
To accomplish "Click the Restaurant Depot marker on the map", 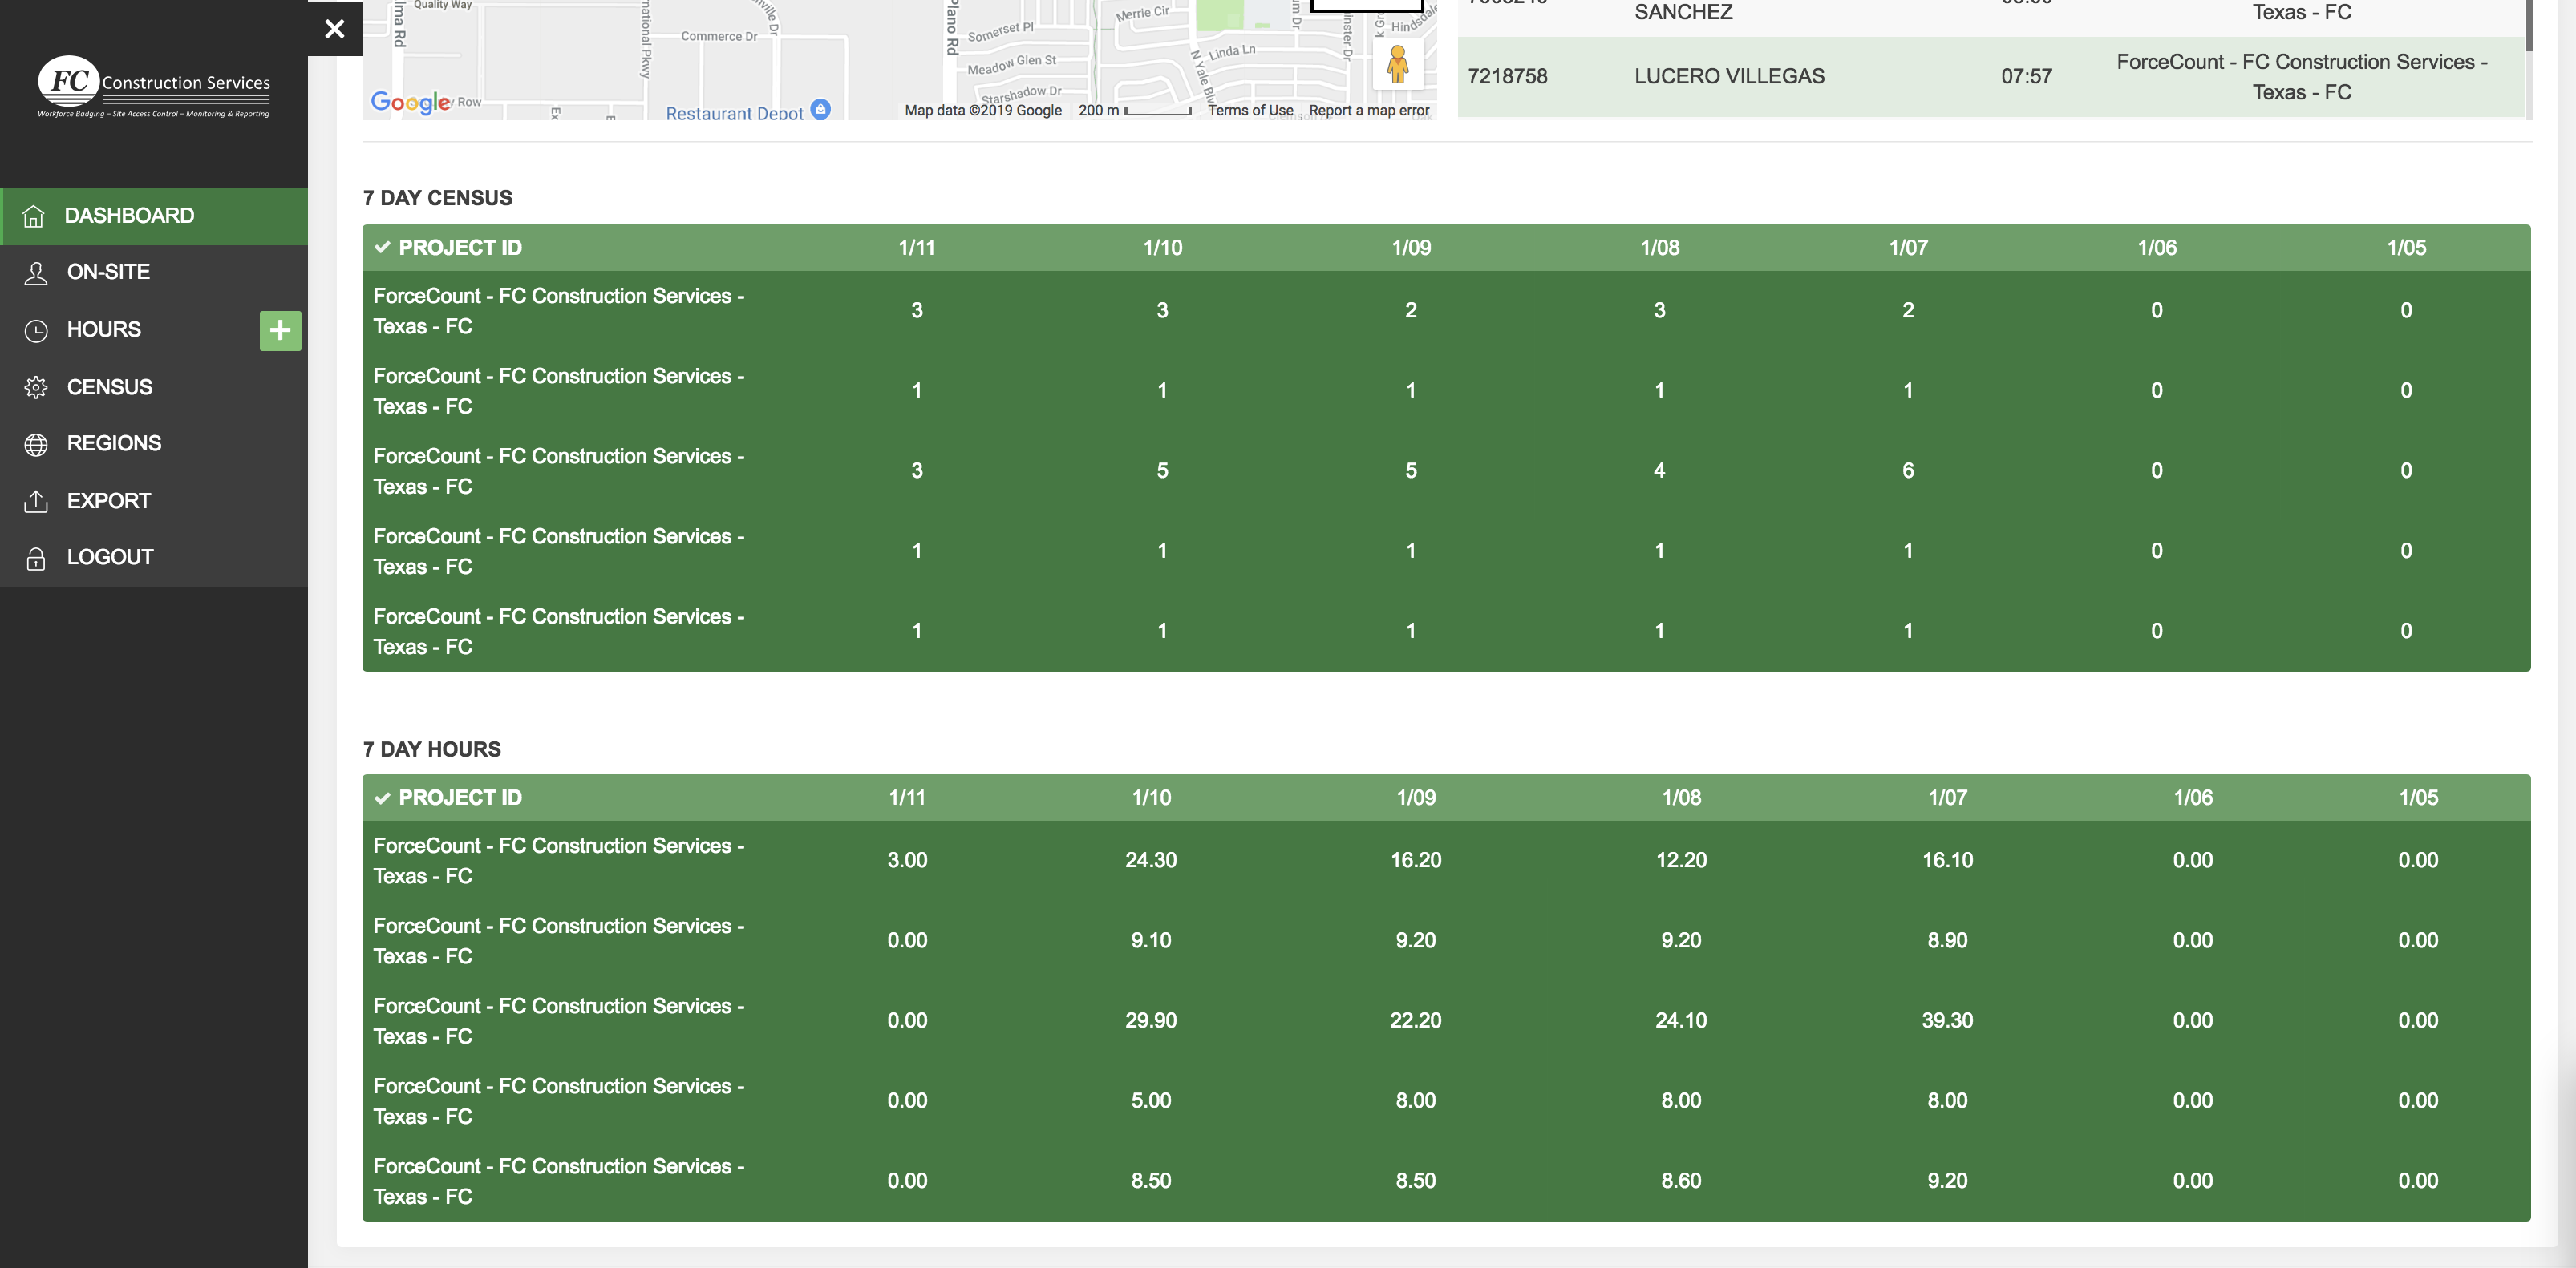I will [820, 109].
